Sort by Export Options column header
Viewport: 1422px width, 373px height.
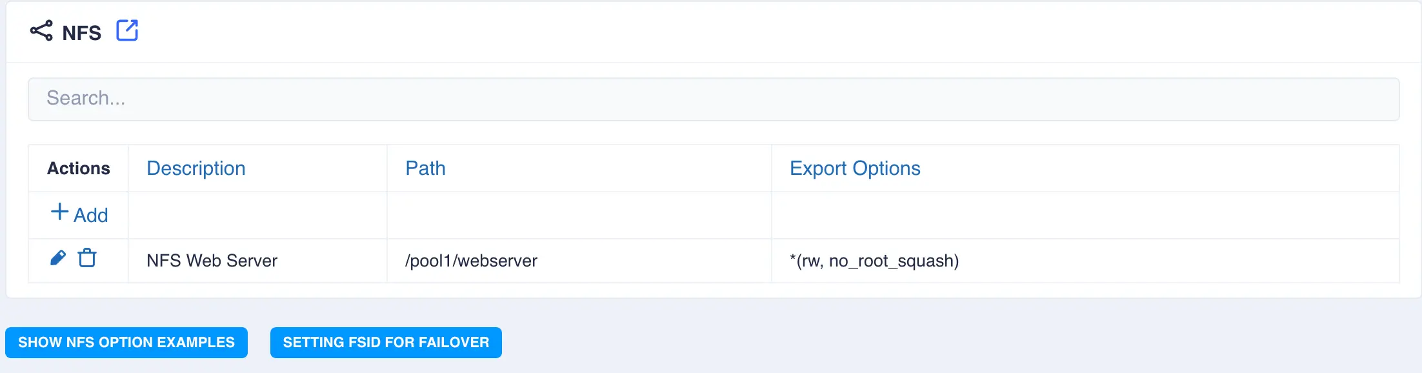click(855, 168)
